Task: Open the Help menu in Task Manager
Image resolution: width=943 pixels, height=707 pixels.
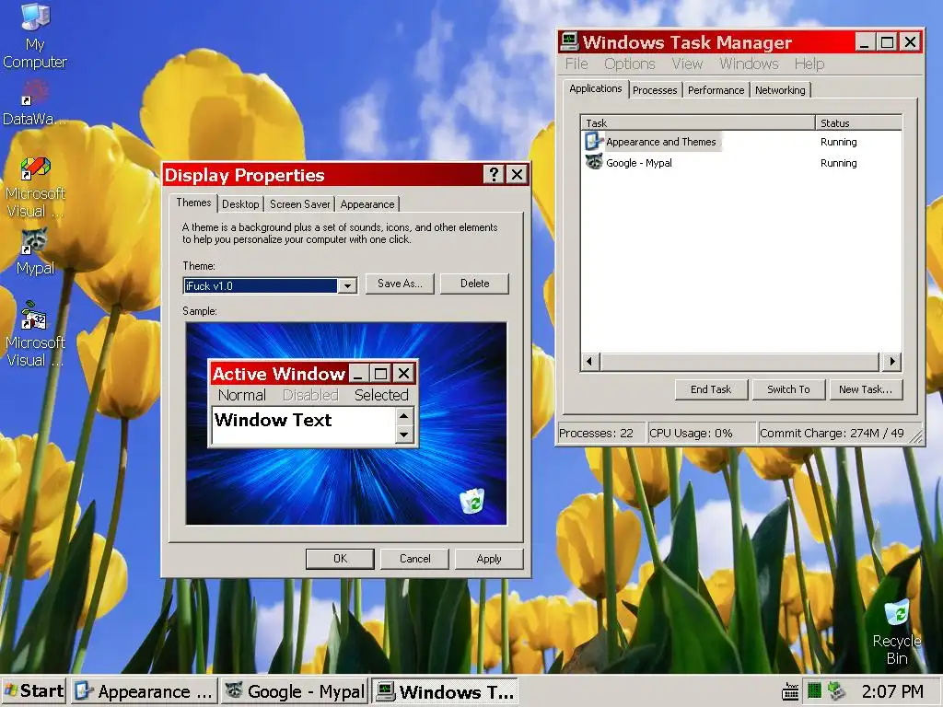Action: 809,64
